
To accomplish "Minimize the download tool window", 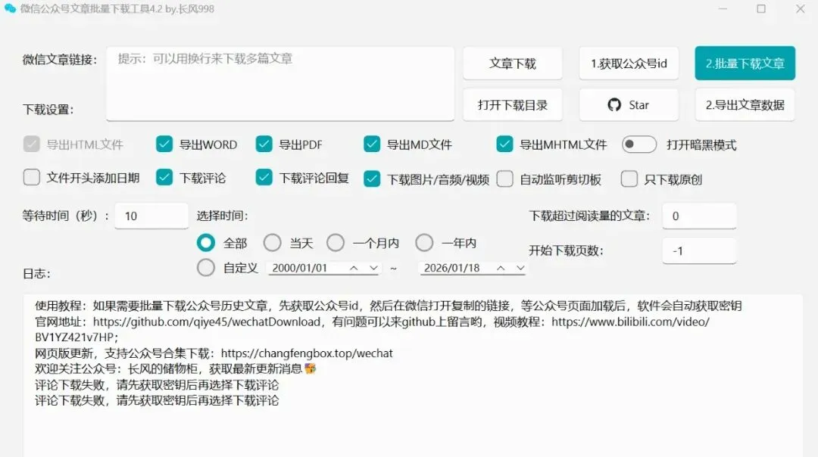I will click(723, 9).
